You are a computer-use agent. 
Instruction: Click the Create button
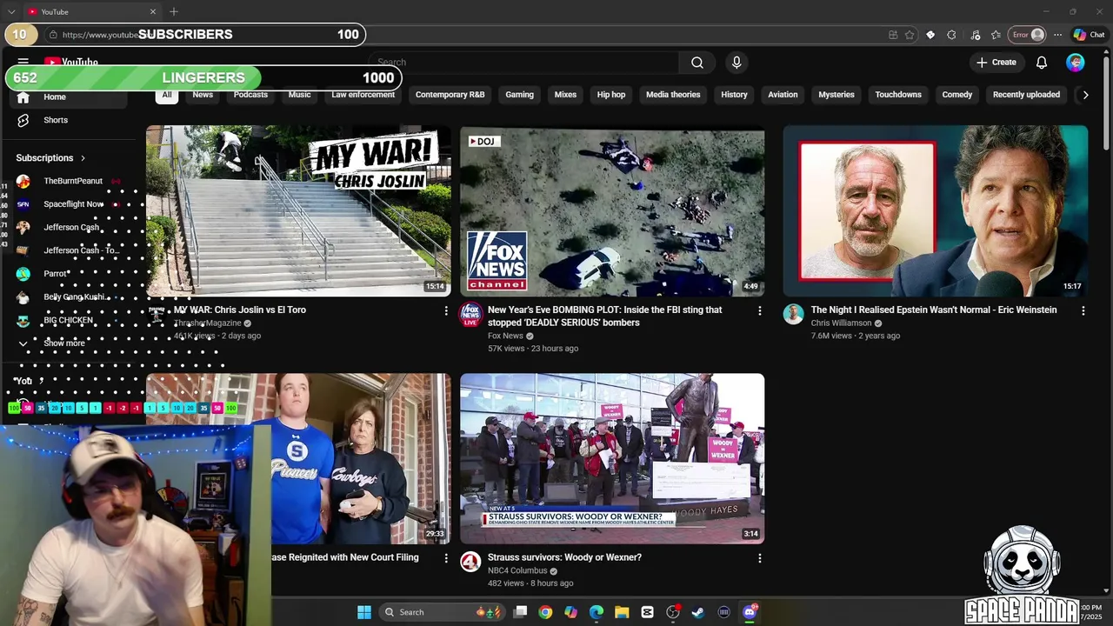[996, 63]
